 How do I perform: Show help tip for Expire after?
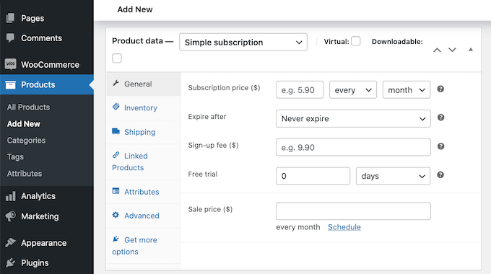point(440,118)
